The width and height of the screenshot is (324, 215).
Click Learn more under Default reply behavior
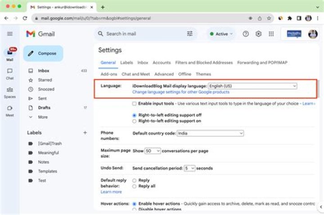pos(111,192)
